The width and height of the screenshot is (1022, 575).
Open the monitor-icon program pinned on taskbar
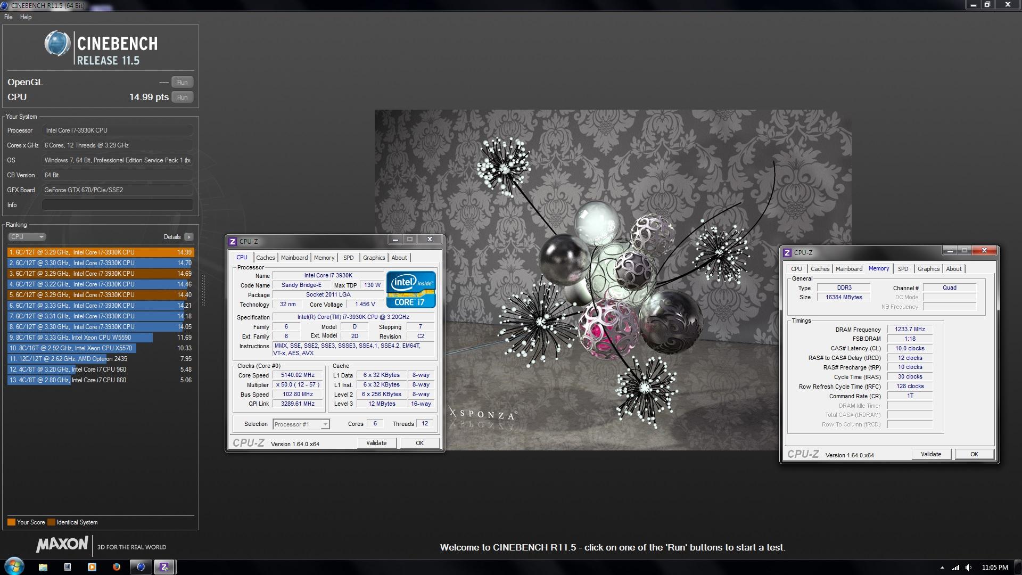coord(68,567)
